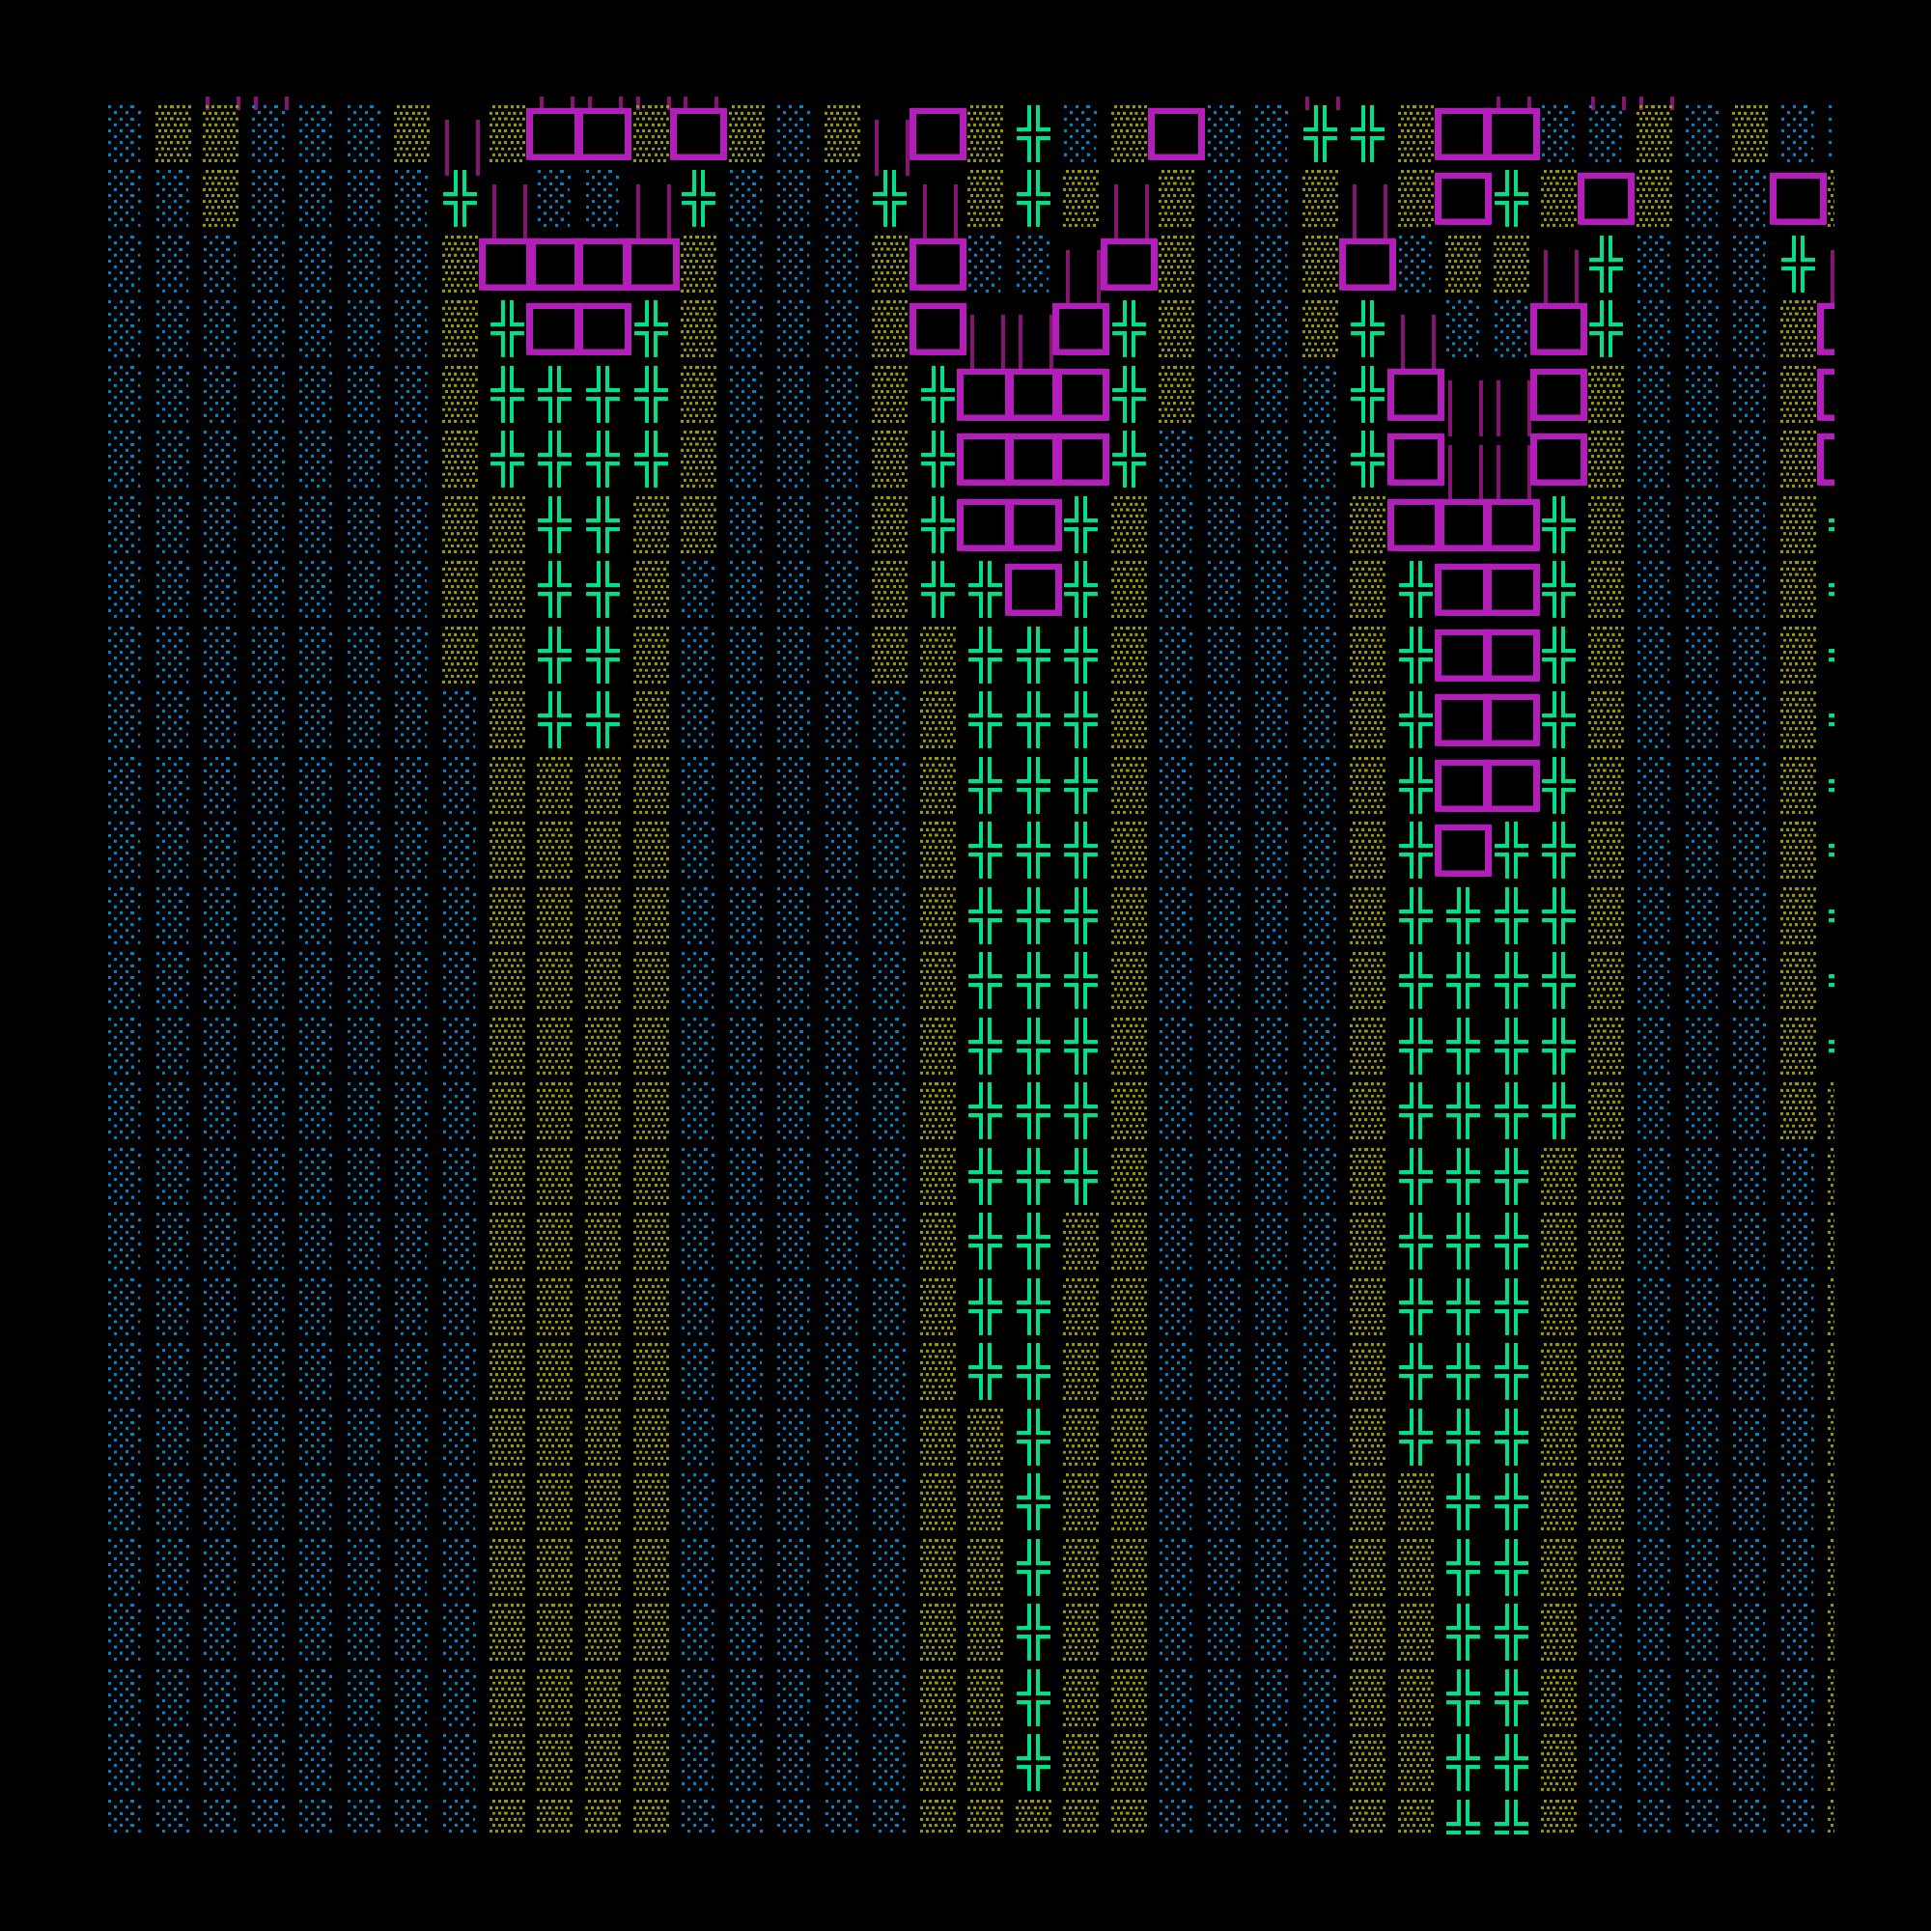Click the leftmost green cross in second row

click(459, 199)
